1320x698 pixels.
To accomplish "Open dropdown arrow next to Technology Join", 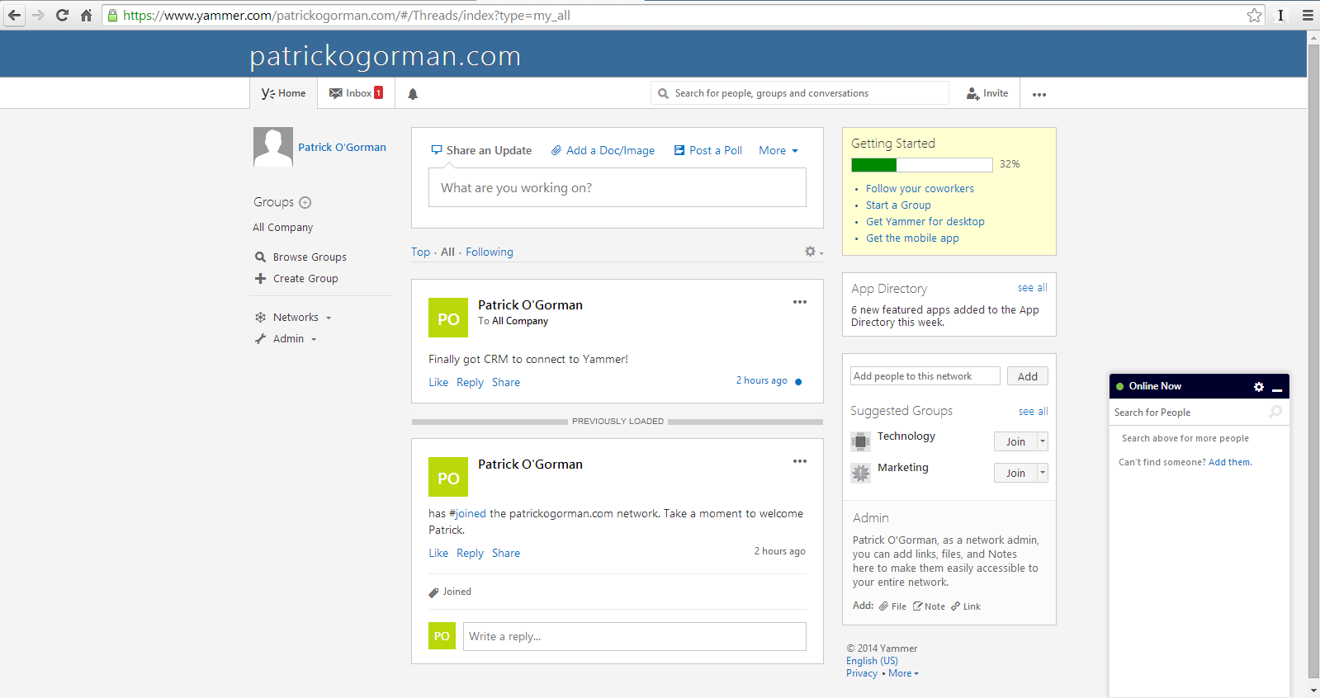I will click(x=1043, y=441).
